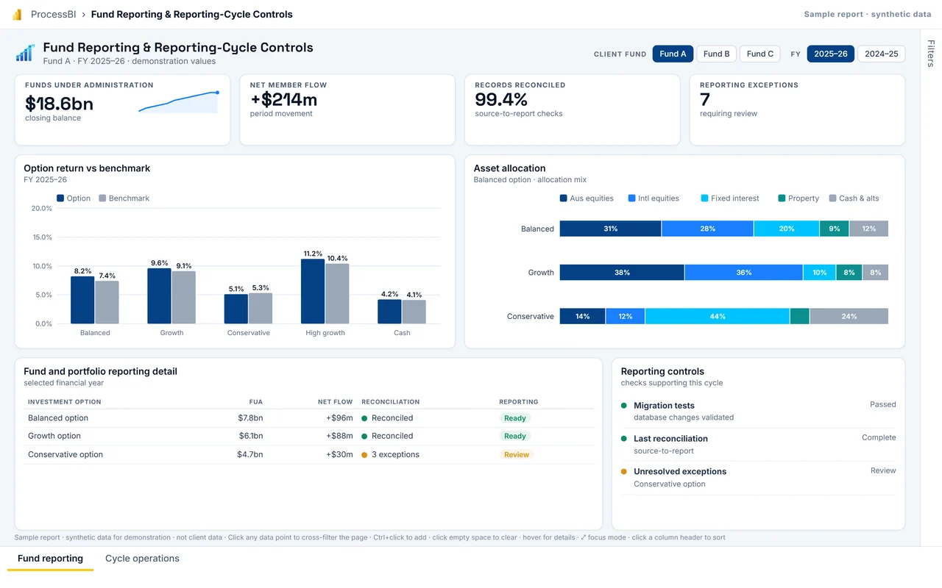Click the Option legend color swatch
The image size is (942, 588).
60,198
